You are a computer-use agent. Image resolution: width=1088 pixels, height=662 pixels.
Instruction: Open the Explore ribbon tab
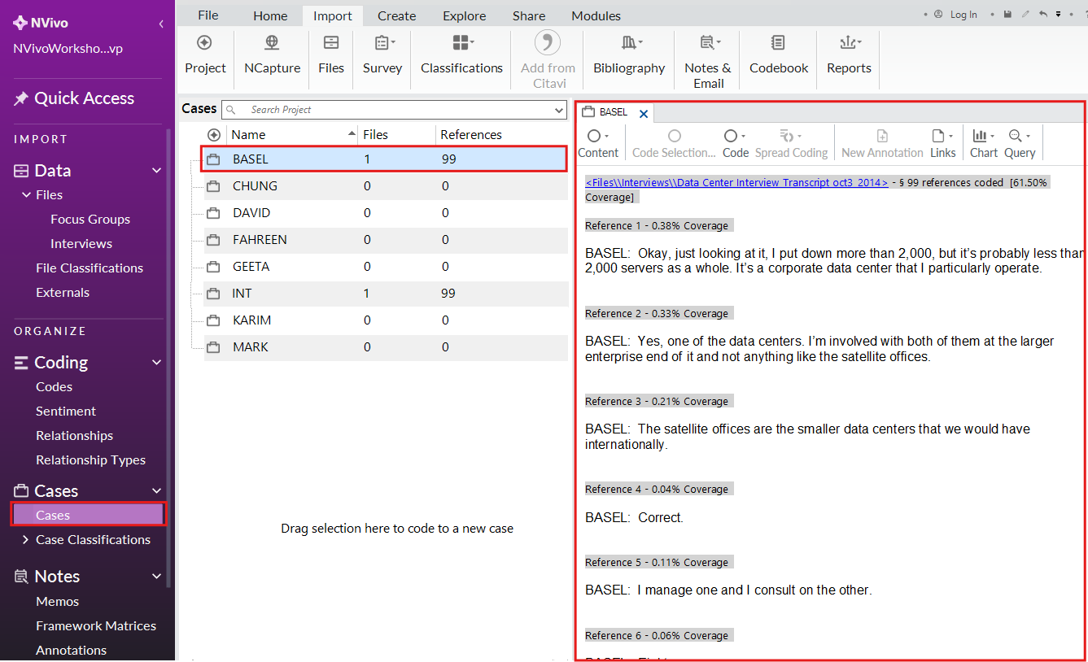coord(465,15)
